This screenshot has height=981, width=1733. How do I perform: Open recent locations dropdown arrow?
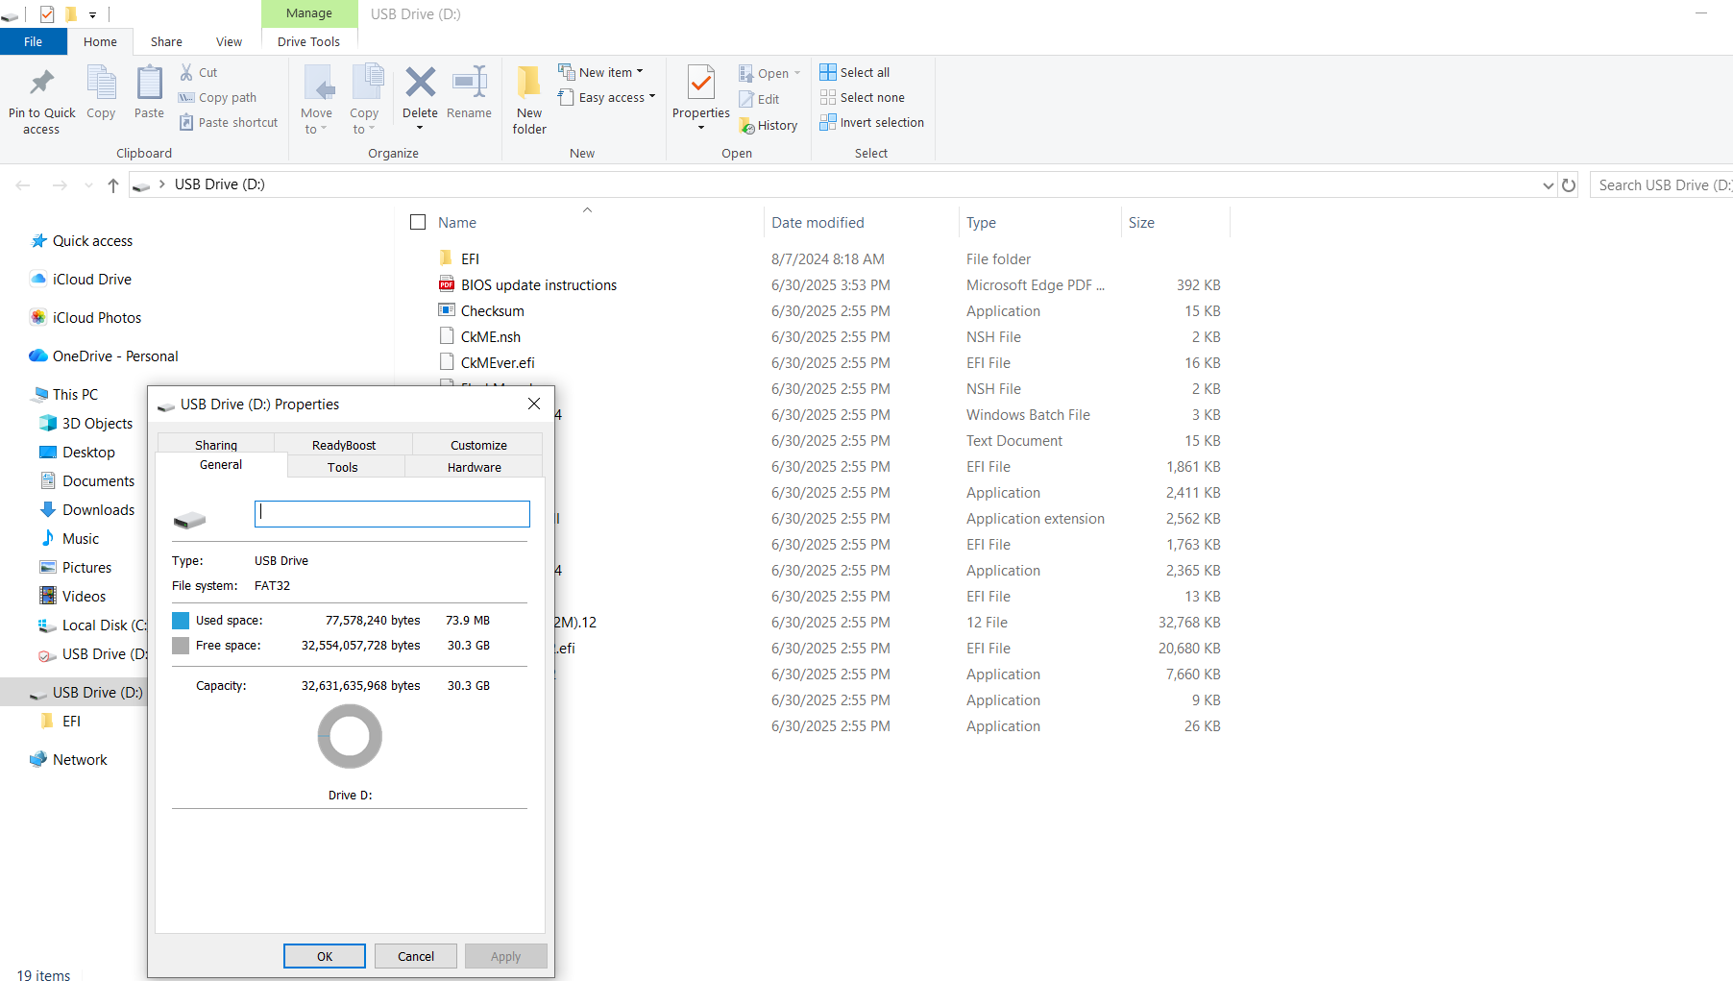click(x=88, y=185)
